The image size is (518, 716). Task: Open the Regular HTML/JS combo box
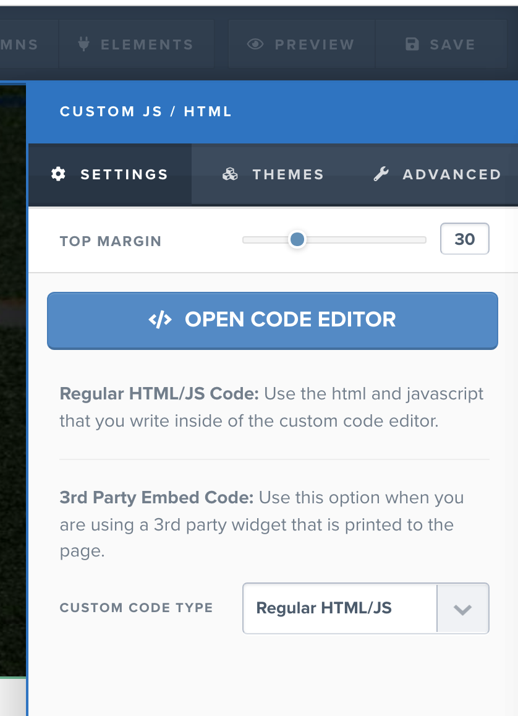tap(340, 608)
